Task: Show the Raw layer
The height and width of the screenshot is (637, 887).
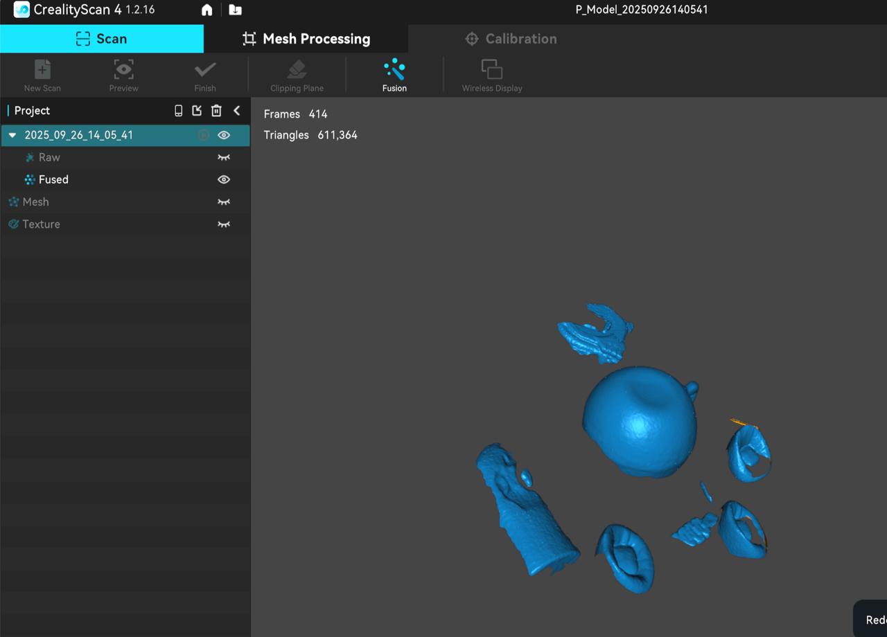Action: click(224, 157)
